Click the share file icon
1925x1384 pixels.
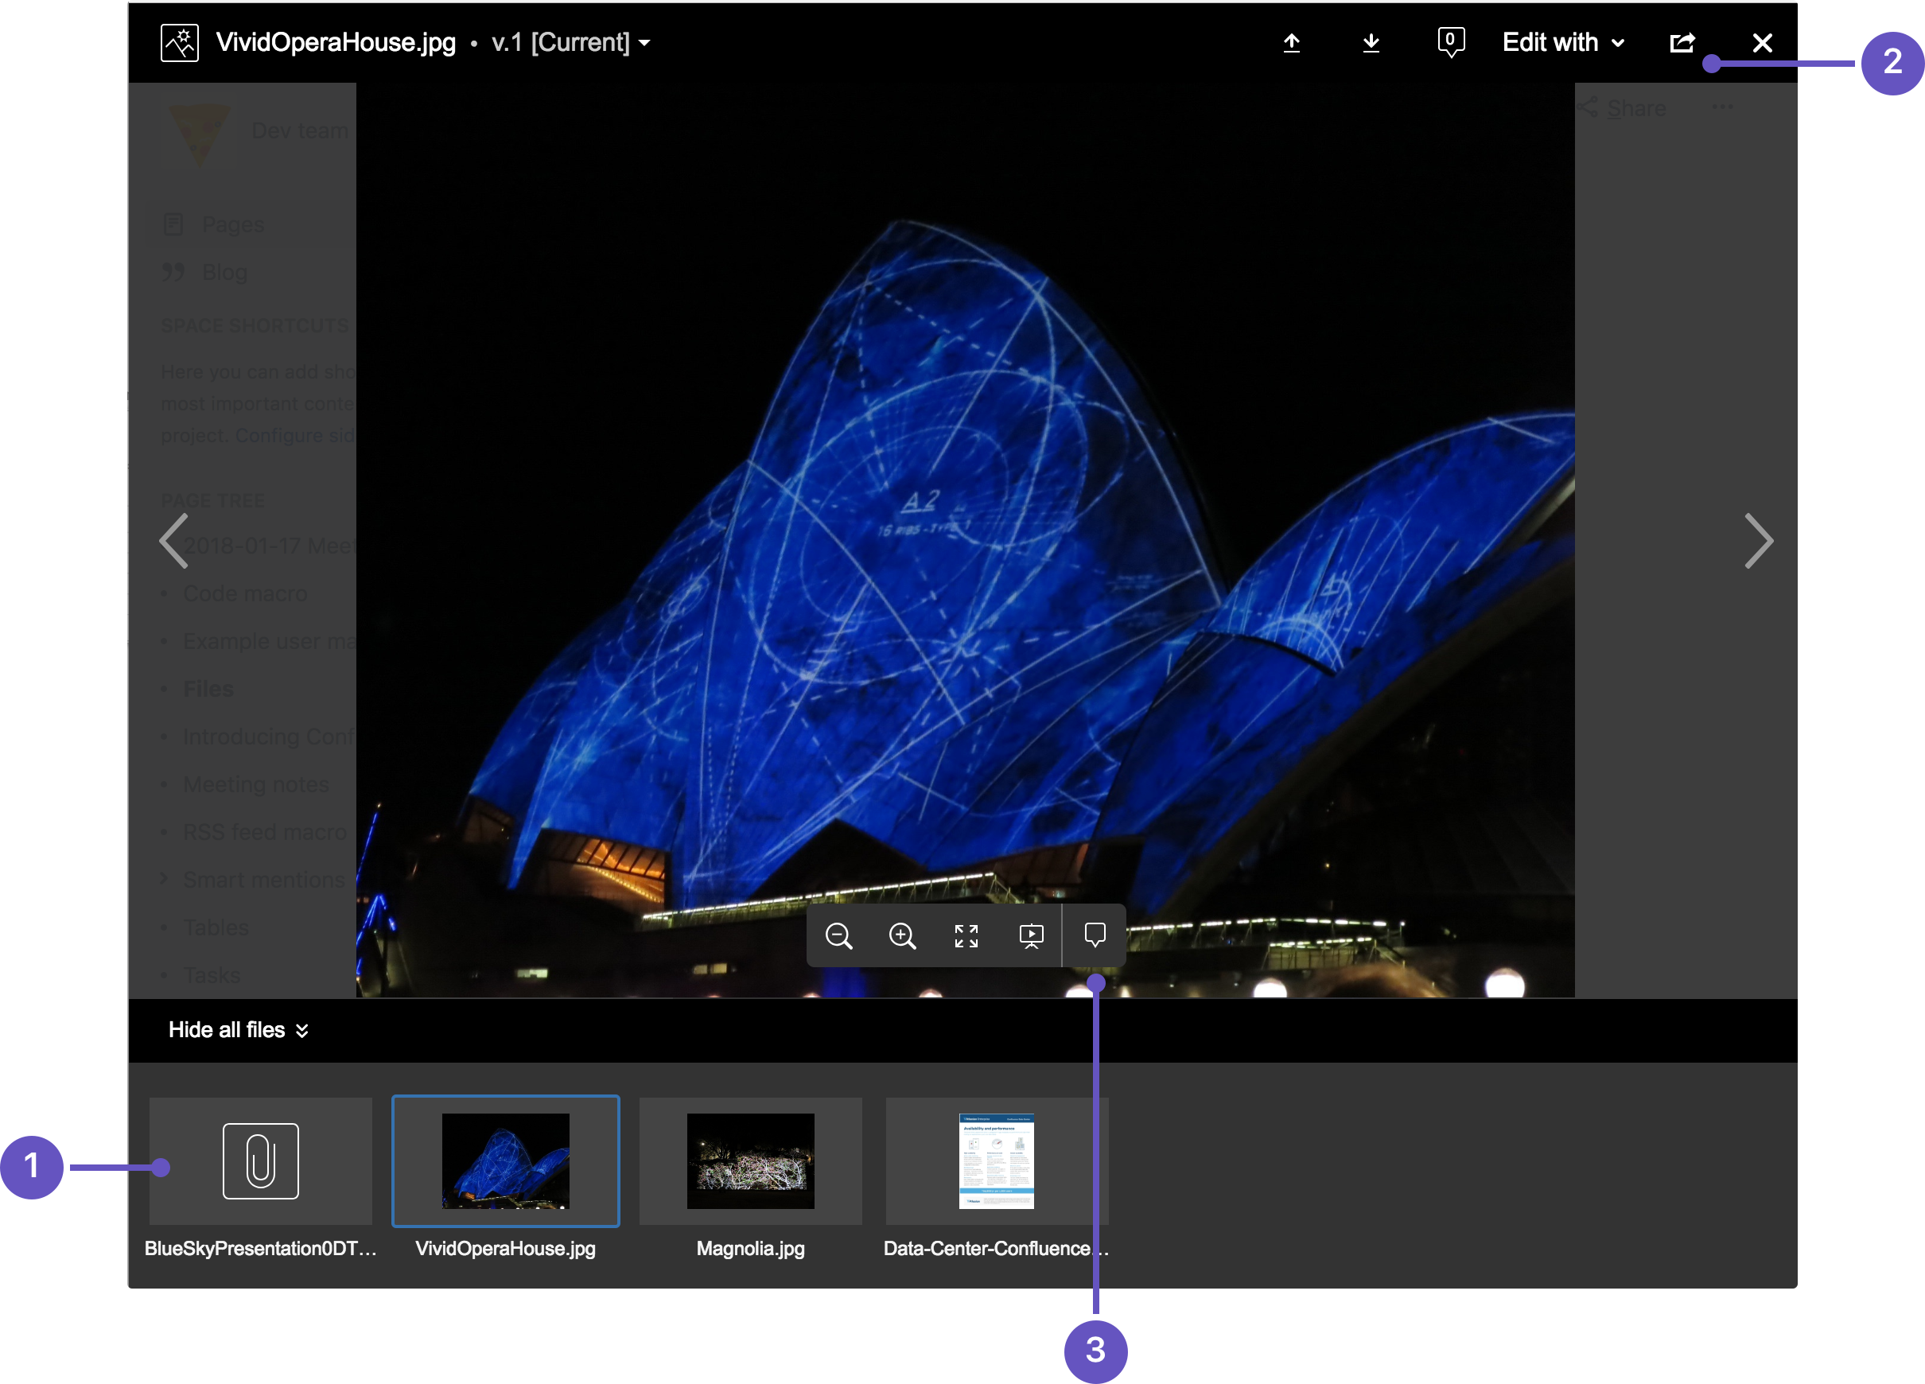point(1682,42)
